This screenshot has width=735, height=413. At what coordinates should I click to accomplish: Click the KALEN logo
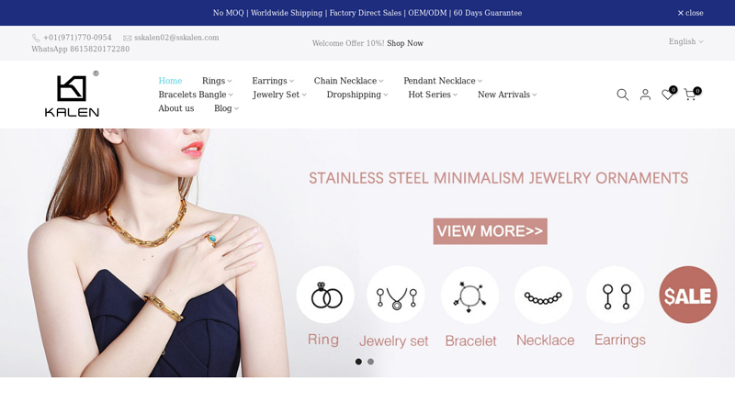(72, 95)
